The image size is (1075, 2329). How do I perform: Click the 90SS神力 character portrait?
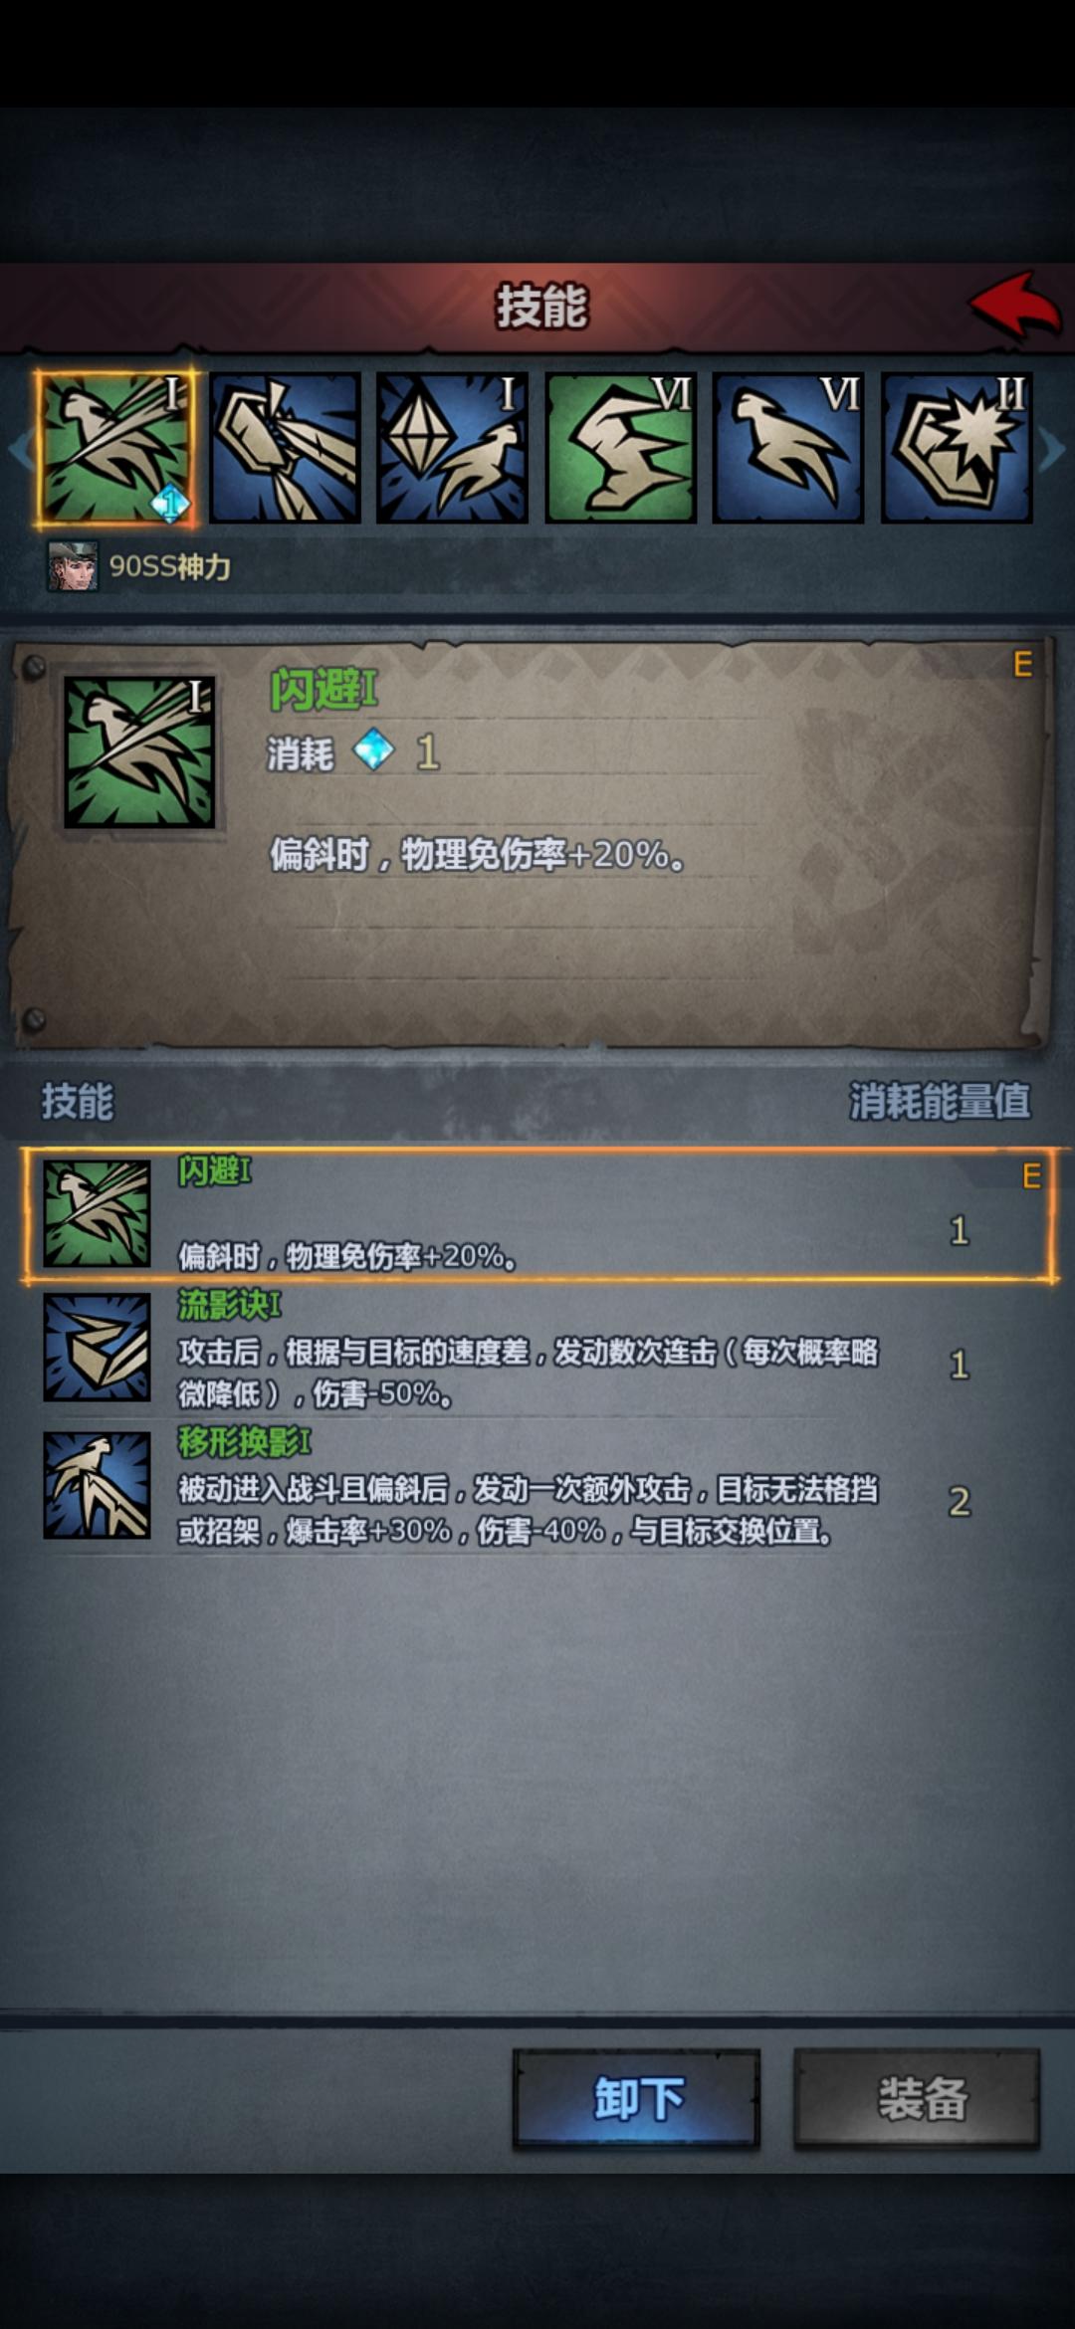point(73,566)
